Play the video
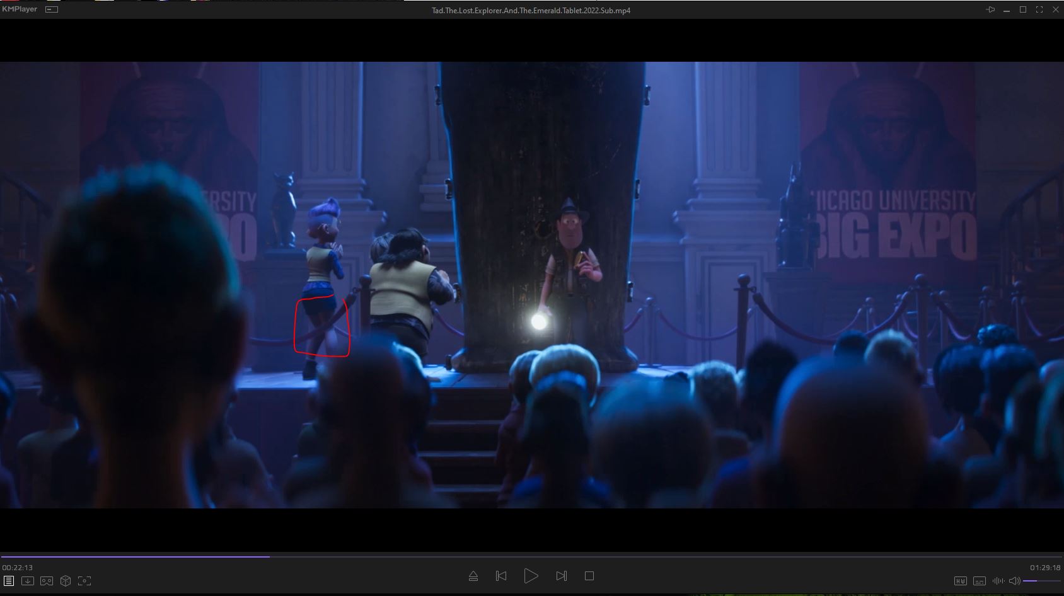 tap(531, 576)
